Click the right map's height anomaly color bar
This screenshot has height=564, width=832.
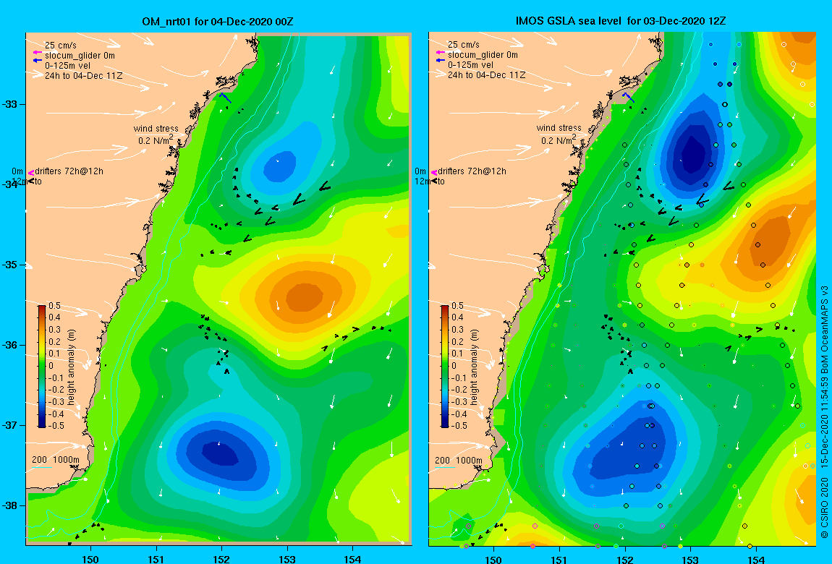tap(445, 367)
